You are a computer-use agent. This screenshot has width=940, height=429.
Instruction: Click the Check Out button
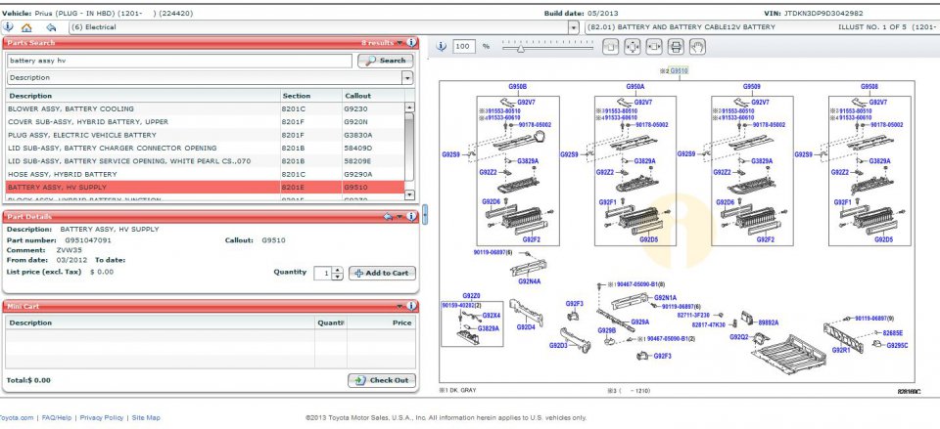click(x=381, y=380)
